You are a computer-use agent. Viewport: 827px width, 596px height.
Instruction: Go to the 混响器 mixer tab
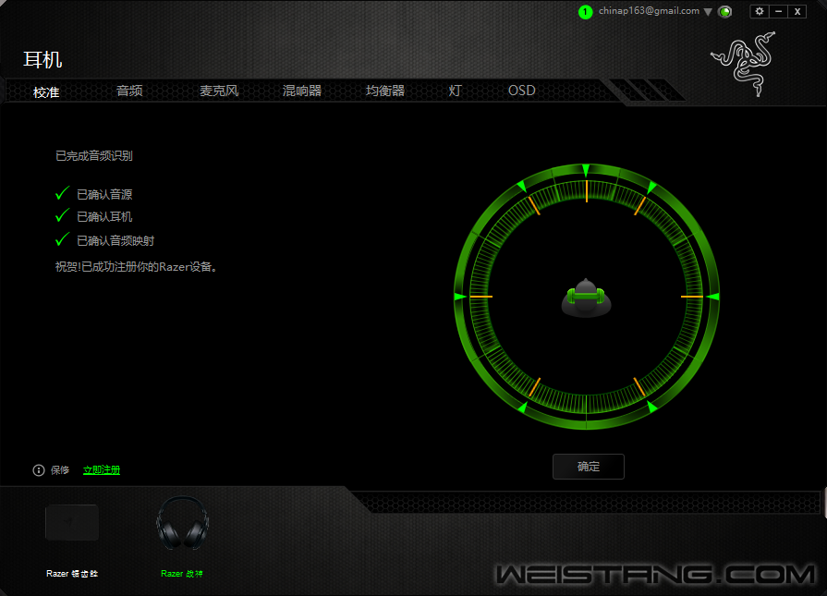coord(302,91)
